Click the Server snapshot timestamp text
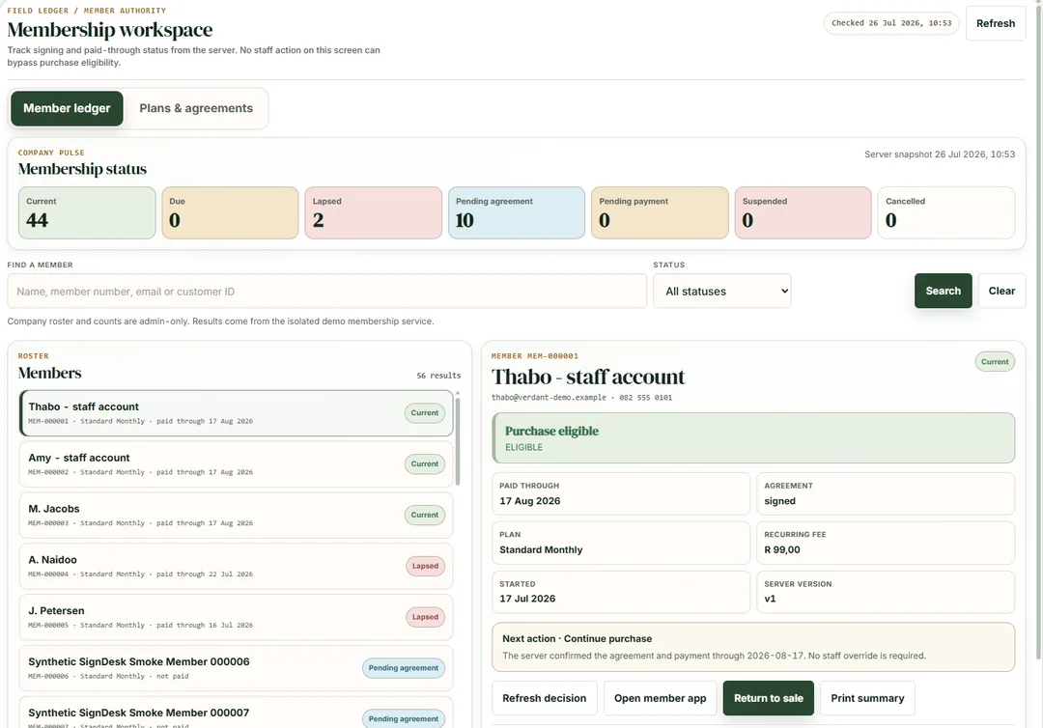The image size is (1043, 728). (x=940, y=154)
